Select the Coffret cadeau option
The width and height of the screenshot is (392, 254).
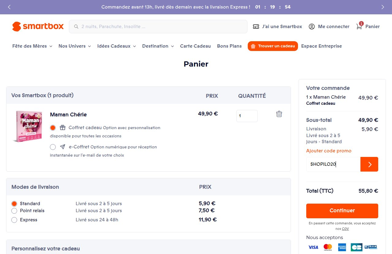(53, 128)
